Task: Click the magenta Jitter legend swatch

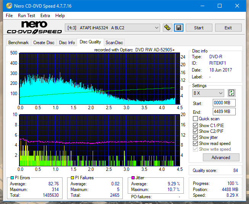Action: 133,178
